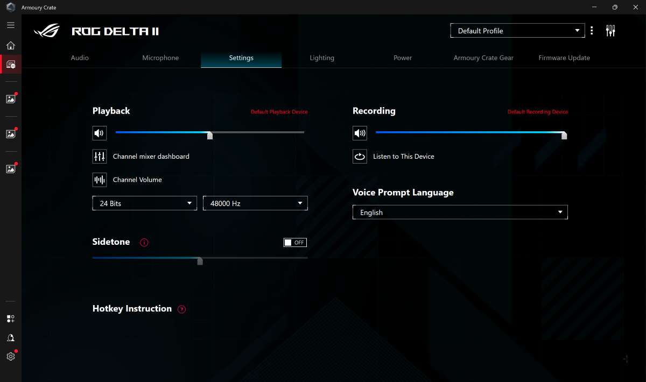Open the Hotkey Instruction help icon

181,309
